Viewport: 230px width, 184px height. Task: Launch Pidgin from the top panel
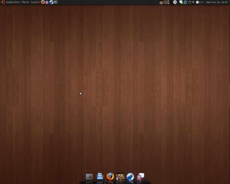pyautogui.click(x=47, y=2)
